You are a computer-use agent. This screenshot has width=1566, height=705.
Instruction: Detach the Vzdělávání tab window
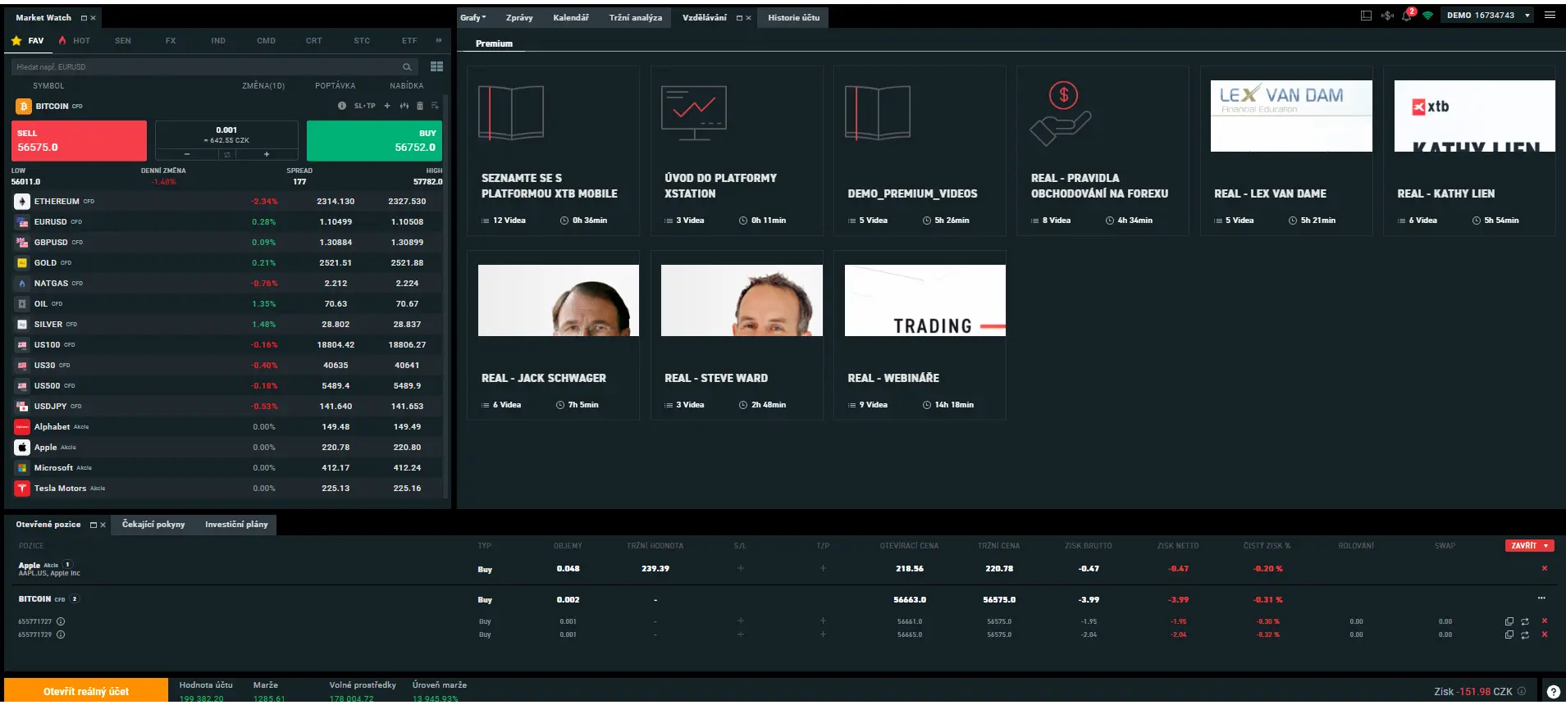point(739,18)
